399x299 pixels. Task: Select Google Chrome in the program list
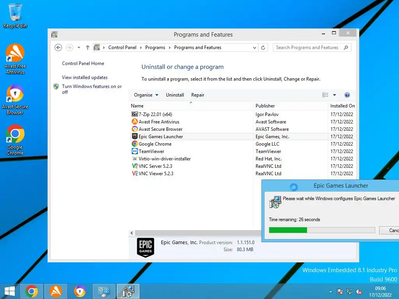(155, 144)
